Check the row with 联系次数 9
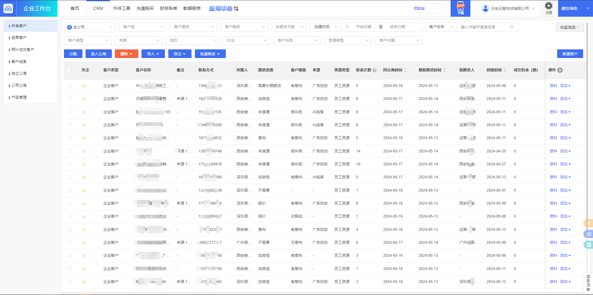593x295 pixels. tap(69, 125)
